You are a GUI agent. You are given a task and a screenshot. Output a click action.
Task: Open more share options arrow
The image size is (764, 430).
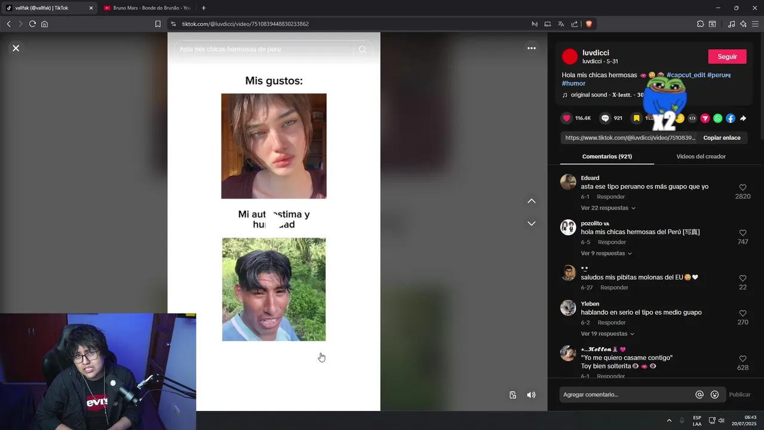click(x=743, y=118)
